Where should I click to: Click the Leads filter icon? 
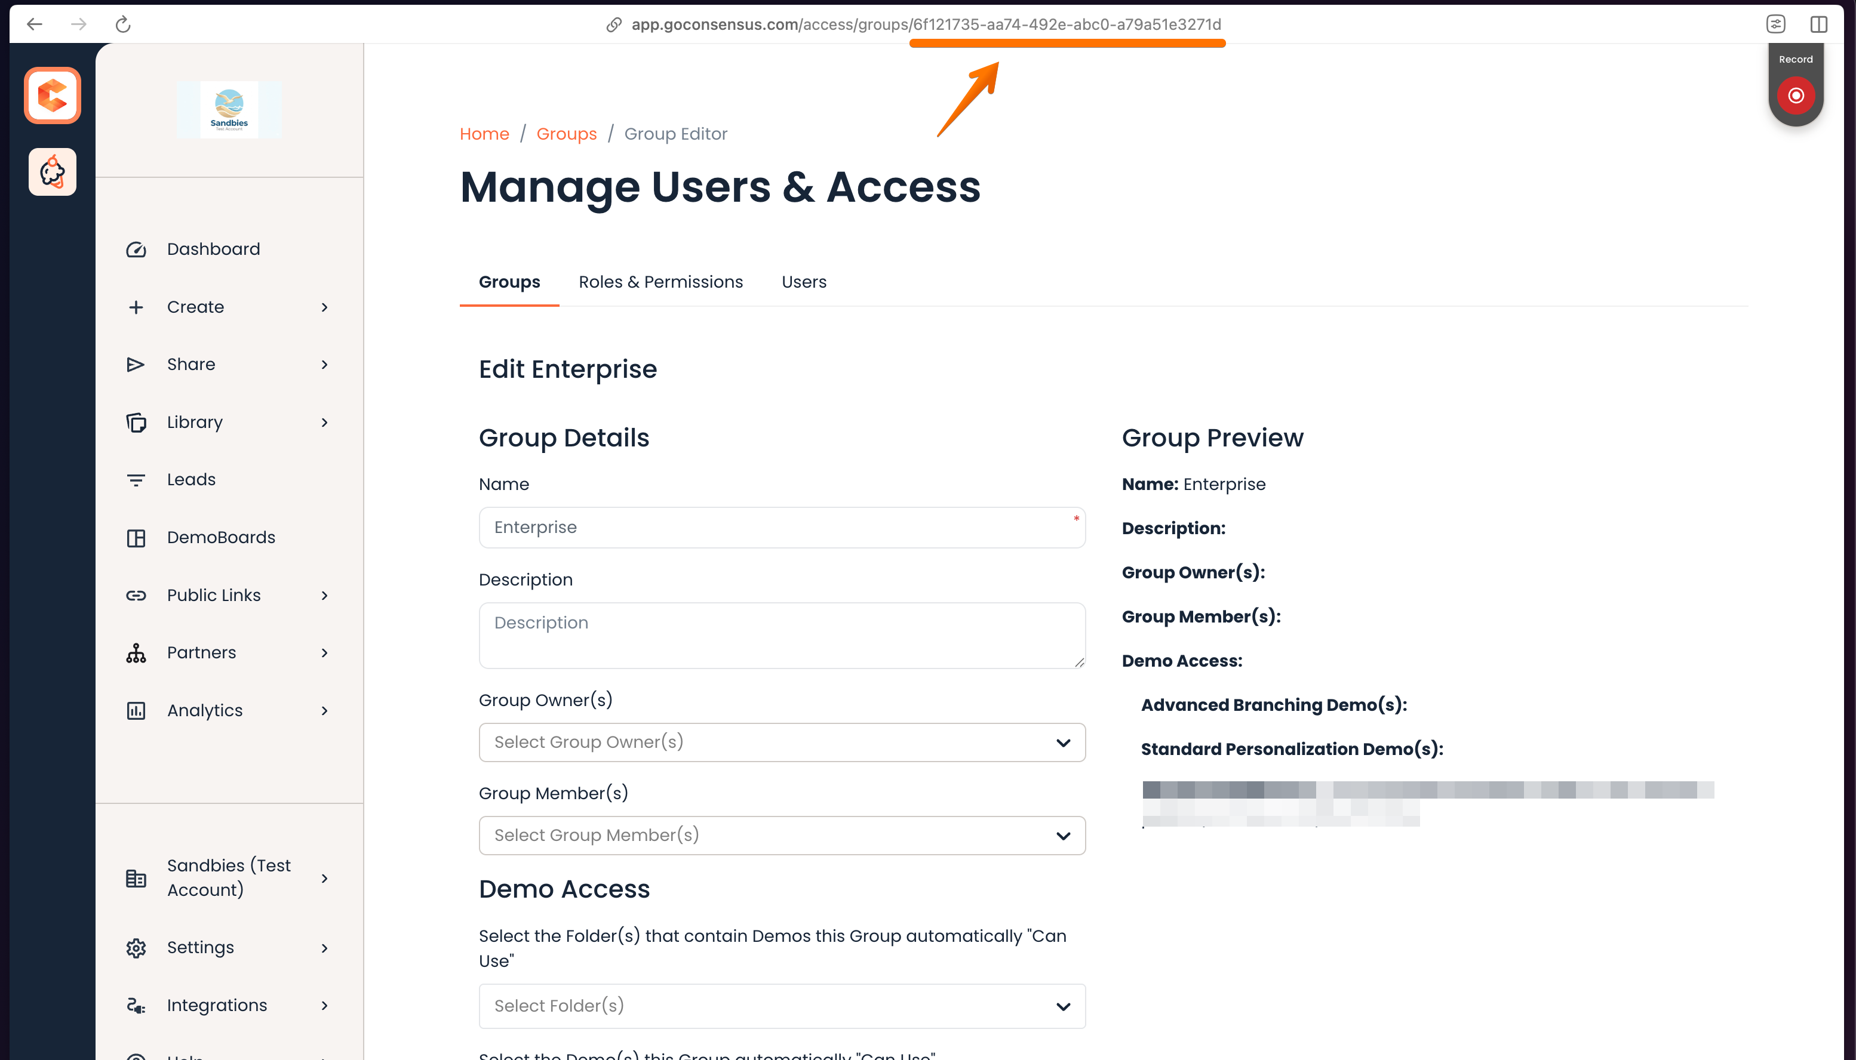point(136,480)
